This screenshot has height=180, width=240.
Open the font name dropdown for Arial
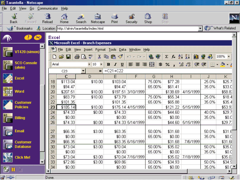click(89, 64)
